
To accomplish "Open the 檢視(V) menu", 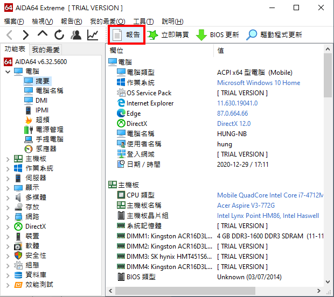I will pyautogui.click(x=42, y=22).
